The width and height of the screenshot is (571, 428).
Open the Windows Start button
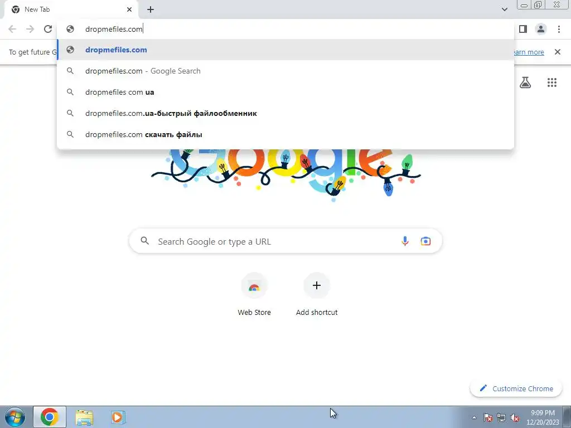pyautogui.click(x=15, y=417)
